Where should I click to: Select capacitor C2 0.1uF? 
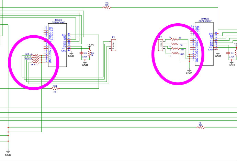click(x=228, y=53)
